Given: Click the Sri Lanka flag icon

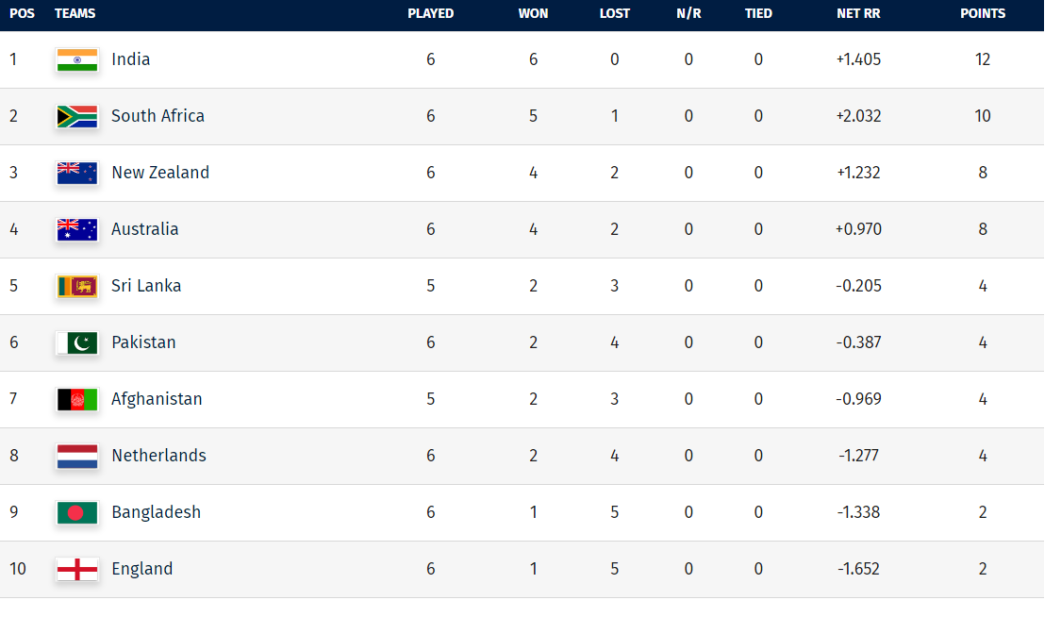Looking at the screenshot, I should (x=76, y=286).
